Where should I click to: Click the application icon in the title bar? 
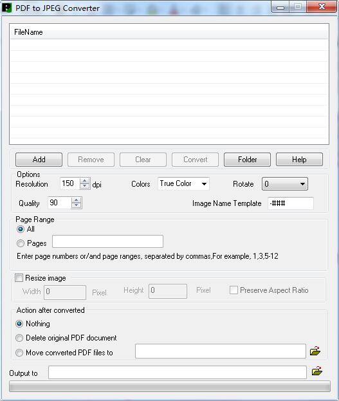[x=6, y=8]
